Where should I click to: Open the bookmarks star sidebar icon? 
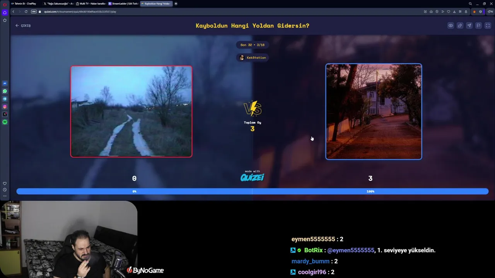click(5, 20)
